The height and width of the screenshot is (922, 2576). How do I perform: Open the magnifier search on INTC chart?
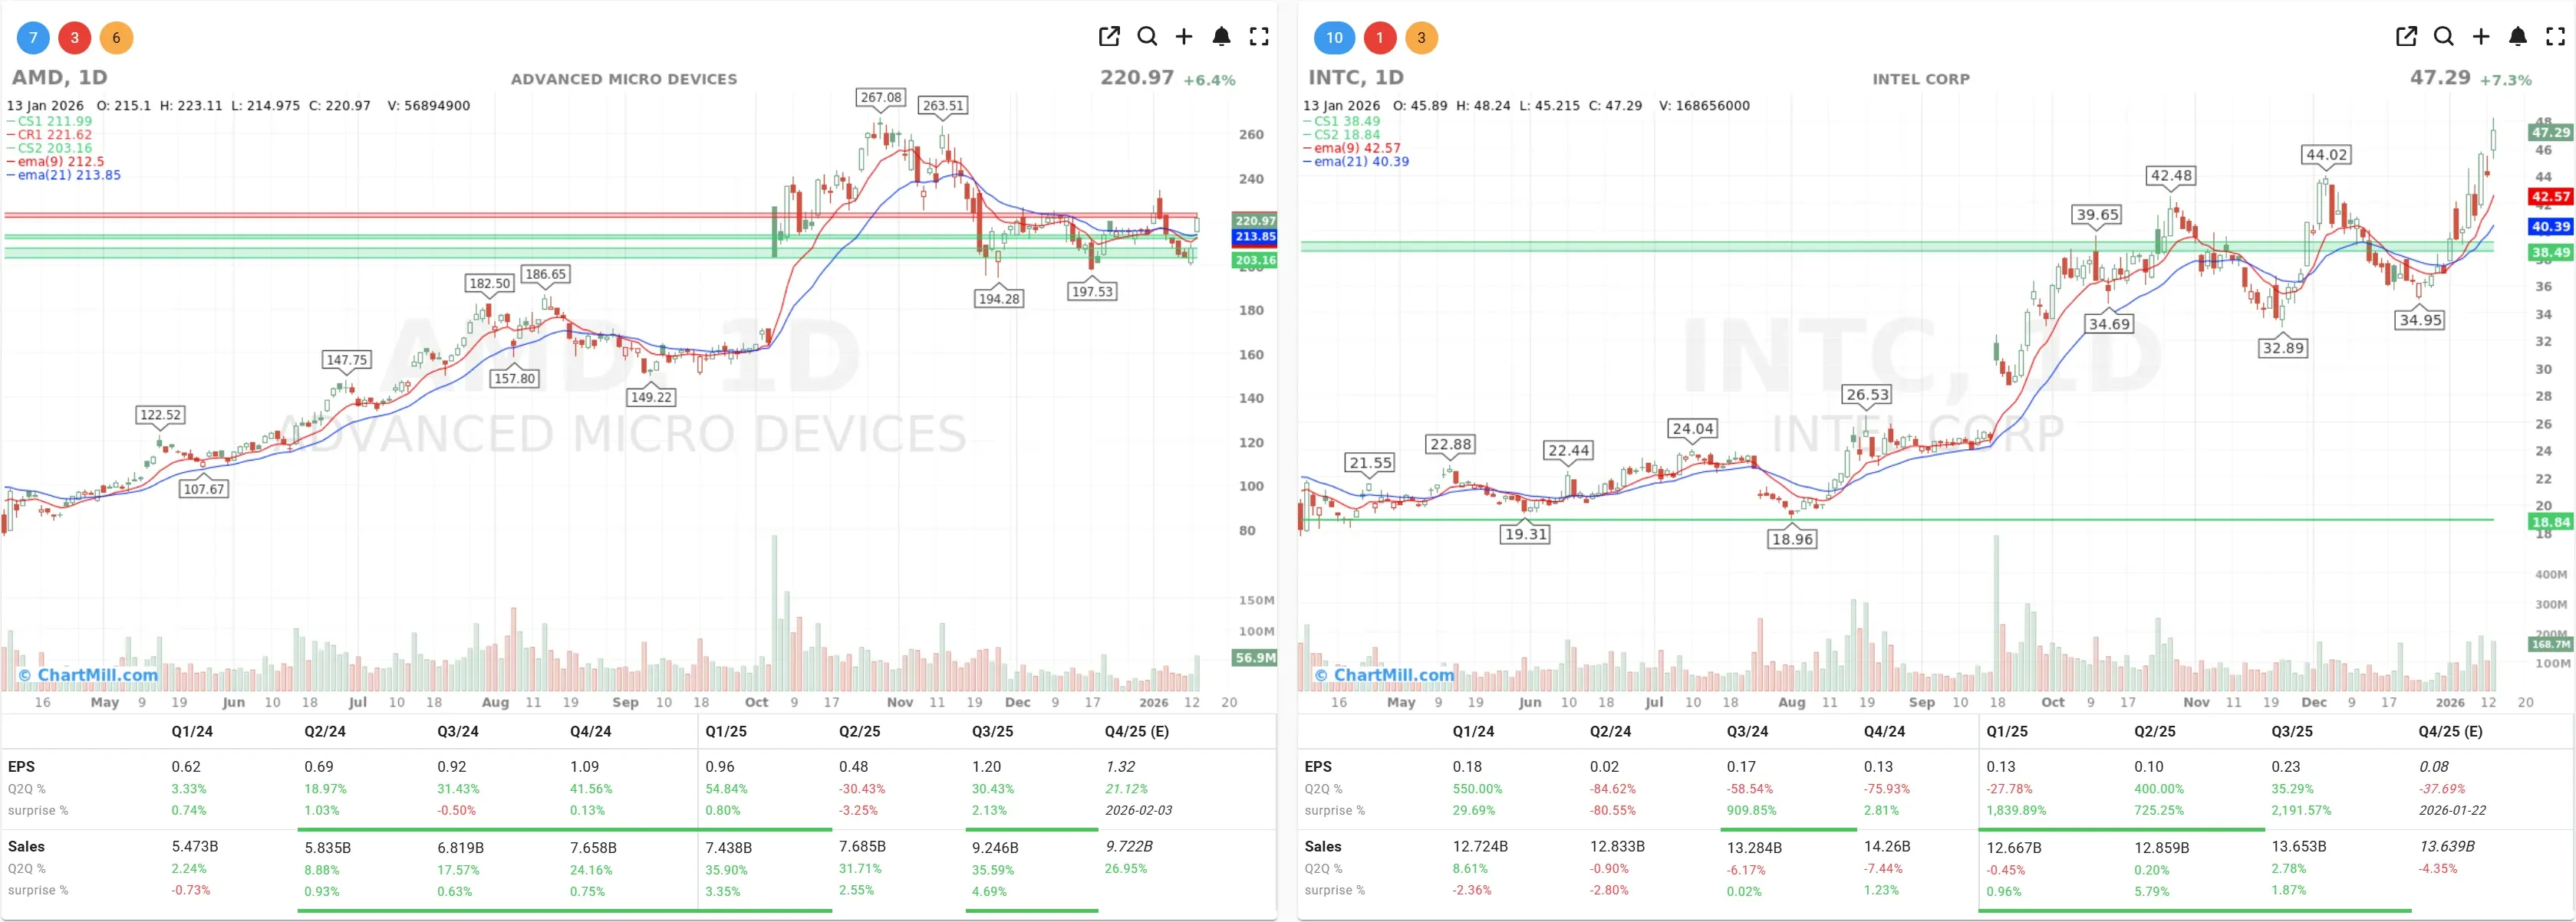2443,36
